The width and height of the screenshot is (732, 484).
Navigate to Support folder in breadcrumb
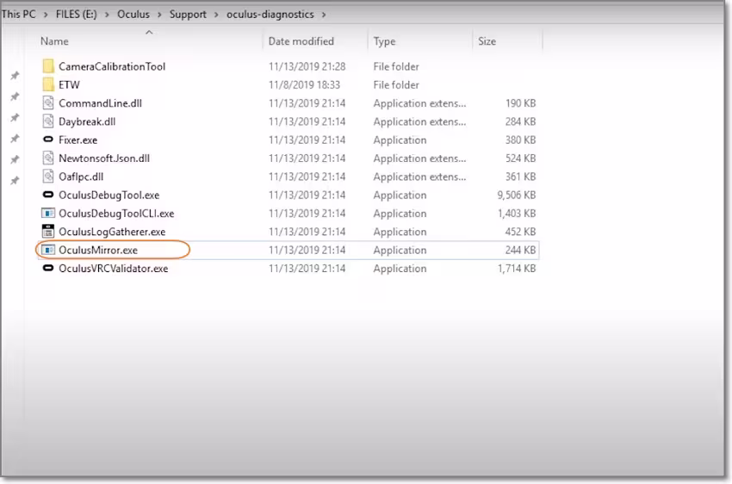[x=188, y=15]
